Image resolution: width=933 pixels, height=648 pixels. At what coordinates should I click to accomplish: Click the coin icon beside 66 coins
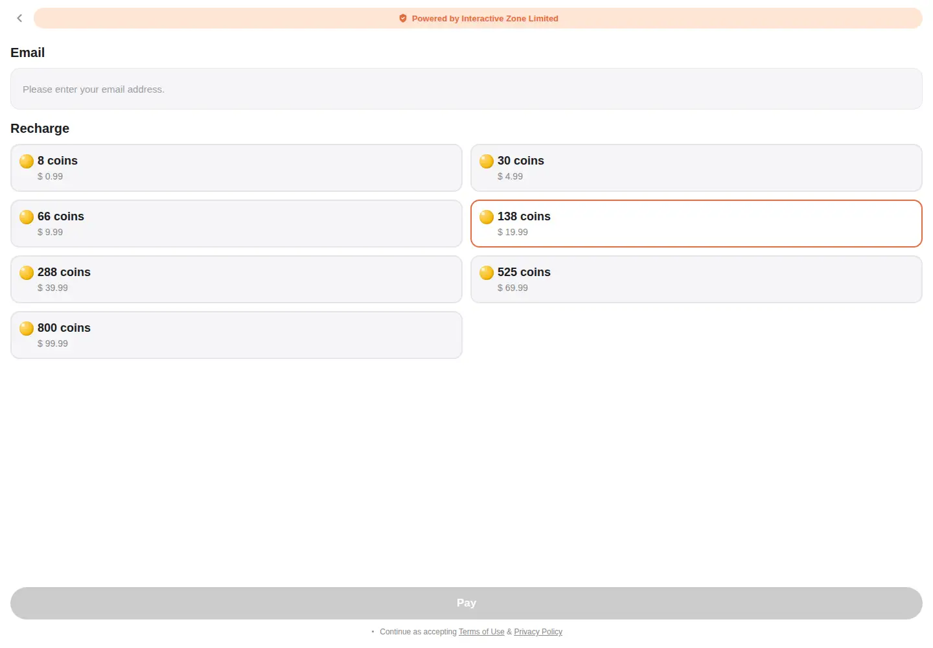pos(27,216)
